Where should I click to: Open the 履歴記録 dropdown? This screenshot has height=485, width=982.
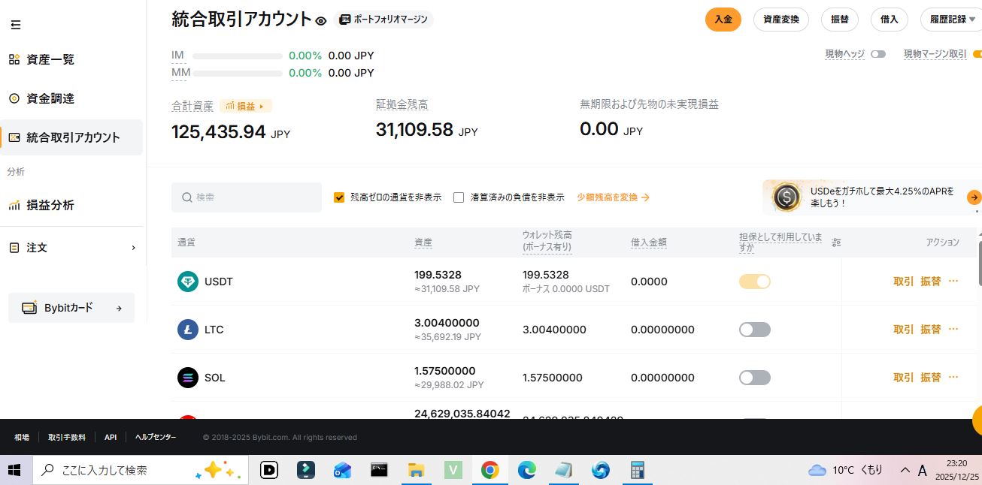951,20
